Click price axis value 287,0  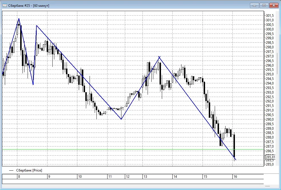pos(270,146)
